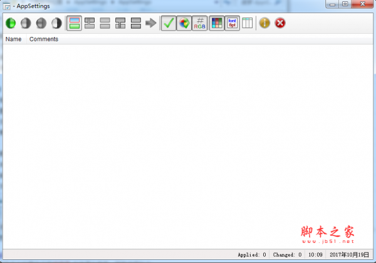Click the columns table icon
Viewport: 376px width, 263px height.
[248, 23]
